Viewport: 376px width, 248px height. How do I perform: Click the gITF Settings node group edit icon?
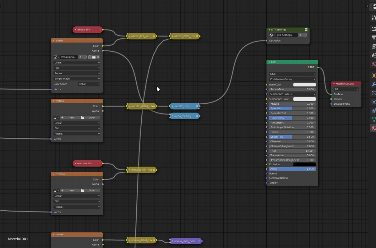pos(306,30)
